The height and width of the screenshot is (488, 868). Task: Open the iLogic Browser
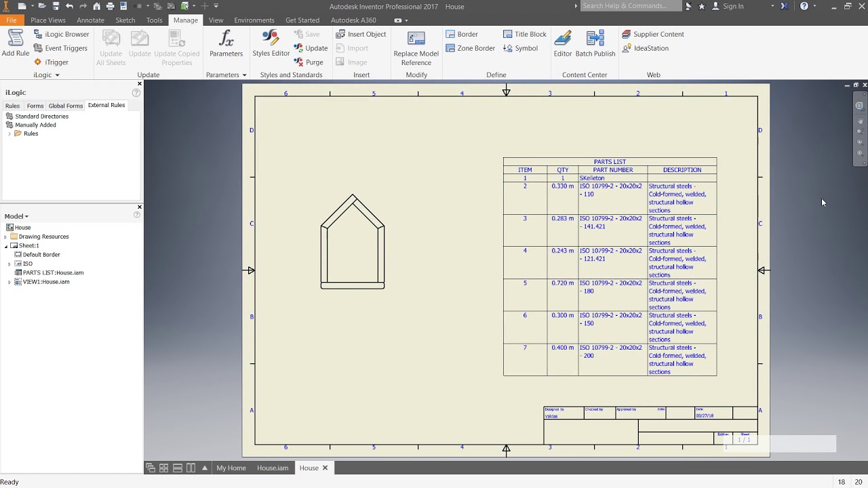[x=61, y=34]
